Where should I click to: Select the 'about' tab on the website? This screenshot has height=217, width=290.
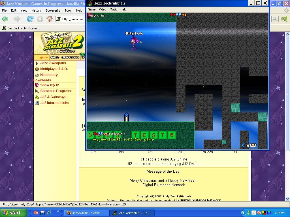[x=55, y=57]
